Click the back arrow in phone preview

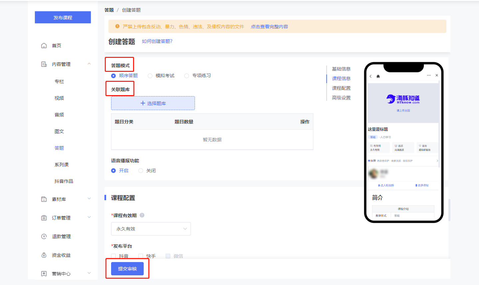tap(371, 76)
